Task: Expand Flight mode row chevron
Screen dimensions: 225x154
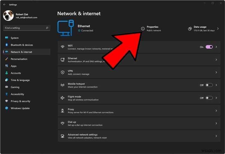Action: [x=216, y=98]
